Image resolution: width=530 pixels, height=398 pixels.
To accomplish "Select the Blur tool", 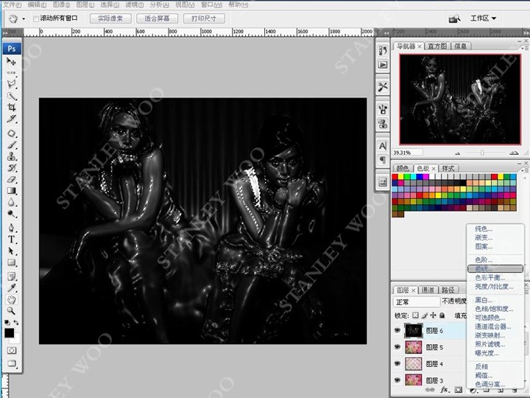I will (12, 203).
